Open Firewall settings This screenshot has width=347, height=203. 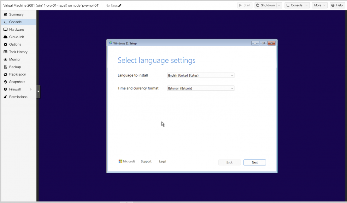[19, 89]
